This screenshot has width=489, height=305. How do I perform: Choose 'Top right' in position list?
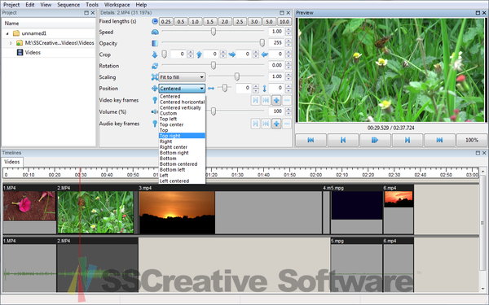click(x=182, y=136)
